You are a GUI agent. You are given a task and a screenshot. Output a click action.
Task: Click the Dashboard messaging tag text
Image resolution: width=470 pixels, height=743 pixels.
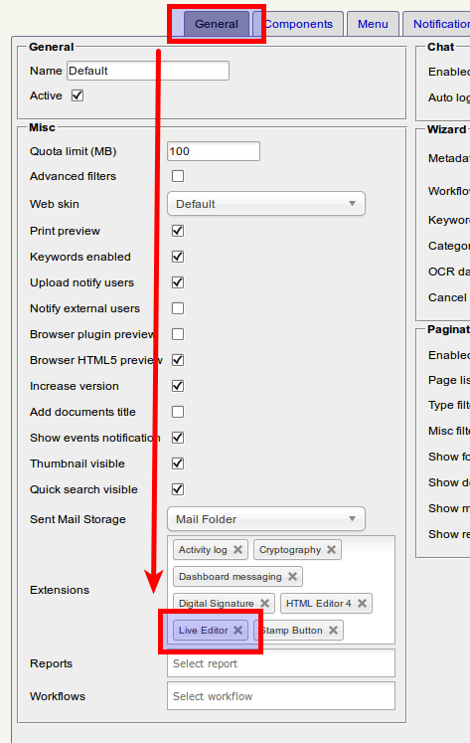[230, 577]
